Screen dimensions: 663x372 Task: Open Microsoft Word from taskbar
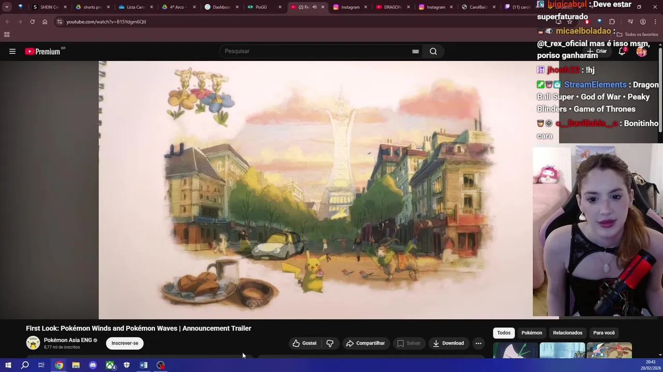pyautogui.click(x=143, y=365)
